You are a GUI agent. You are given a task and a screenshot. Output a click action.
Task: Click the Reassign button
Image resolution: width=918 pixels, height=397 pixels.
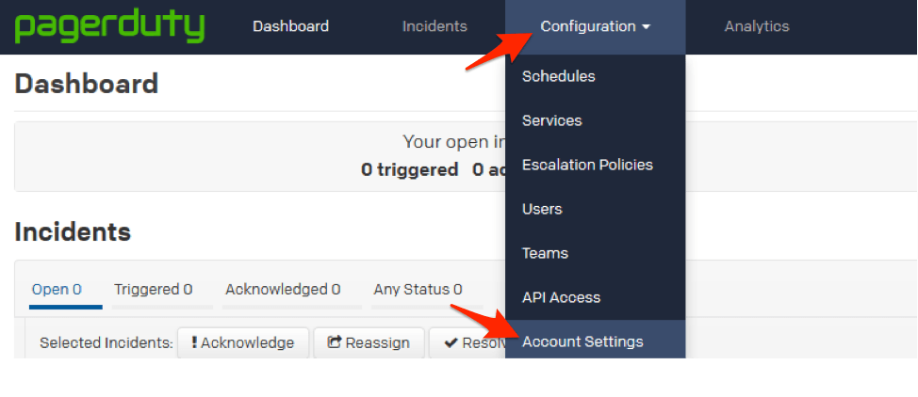(x=369, y=342)
